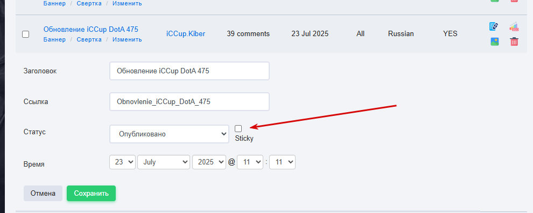Enable the Sticky checkbox
This screenshot has height=213, width=533.
(239, 129)
